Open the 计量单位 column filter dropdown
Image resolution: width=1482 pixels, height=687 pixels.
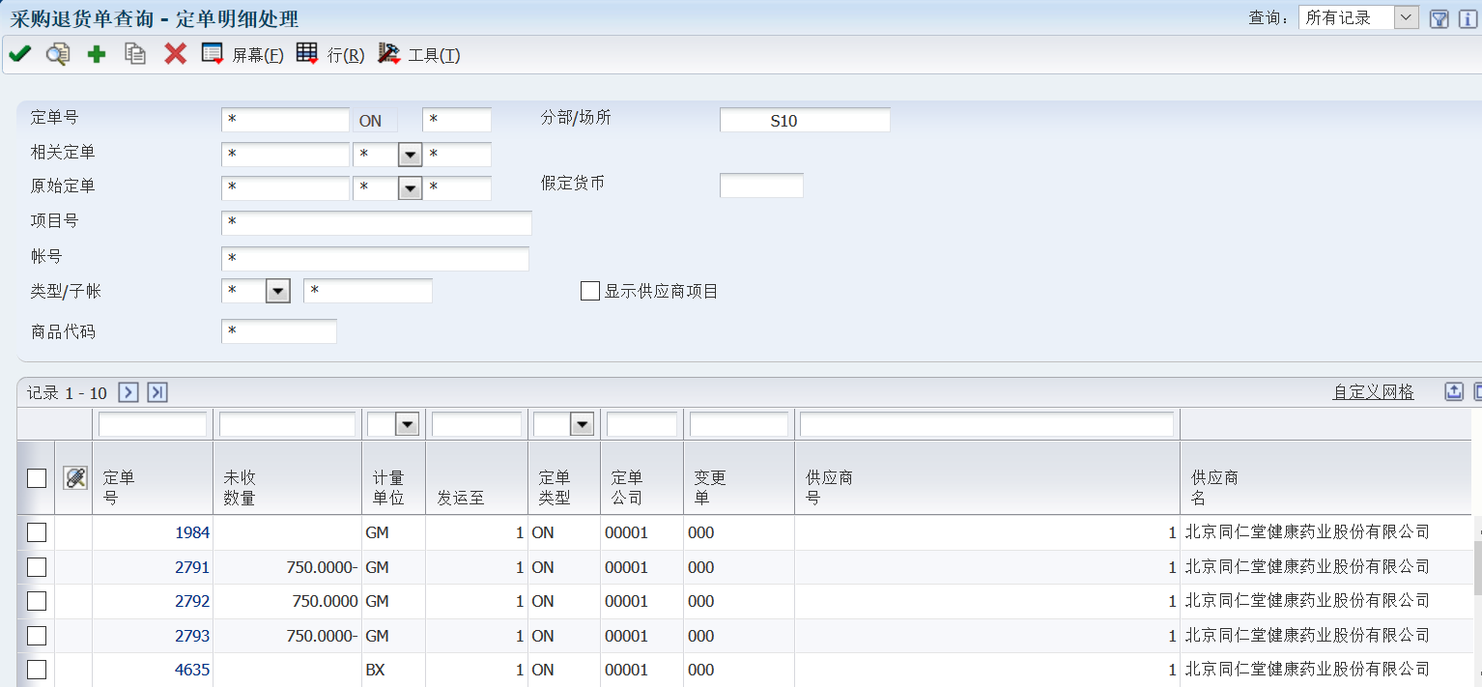[x=407, y=424]
